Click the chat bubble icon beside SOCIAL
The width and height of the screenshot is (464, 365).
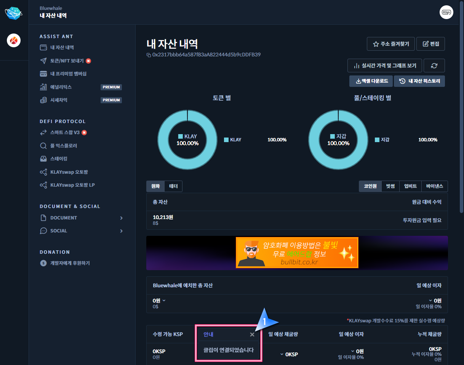[x=43, y=231]
